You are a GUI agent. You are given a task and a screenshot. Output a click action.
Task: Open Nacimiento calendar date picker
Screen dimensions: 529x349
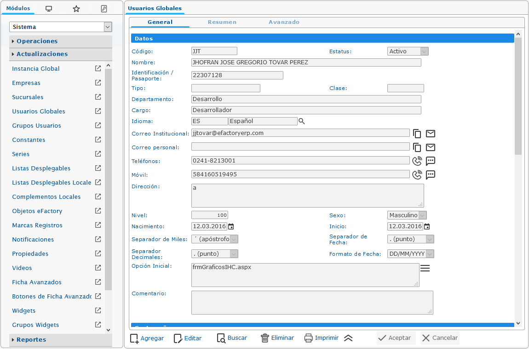[x=231, y=226]
